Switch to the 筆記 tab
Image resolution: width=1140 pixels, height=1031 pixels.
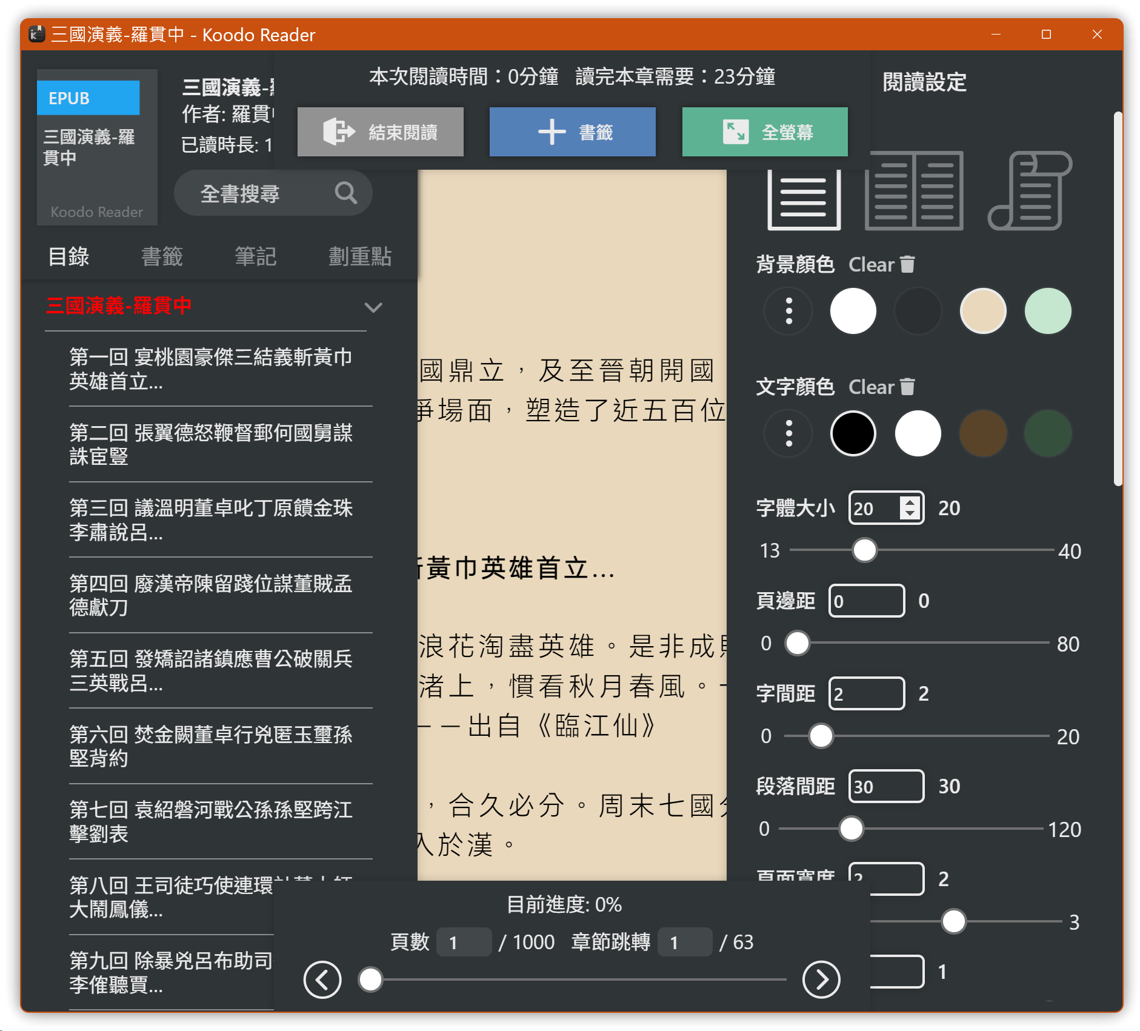tap(255, 256)
